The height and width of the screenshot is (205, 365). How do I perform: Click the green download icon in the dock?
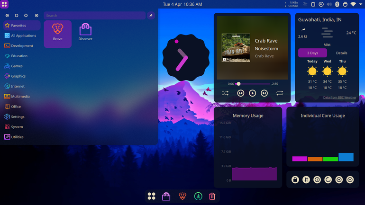[198, 196]
